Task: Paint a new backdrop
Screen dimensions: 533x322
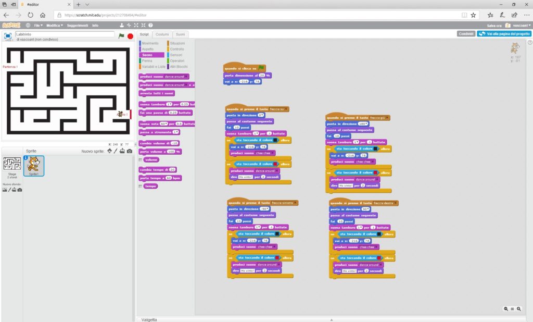Action: (x=9, y=190)
